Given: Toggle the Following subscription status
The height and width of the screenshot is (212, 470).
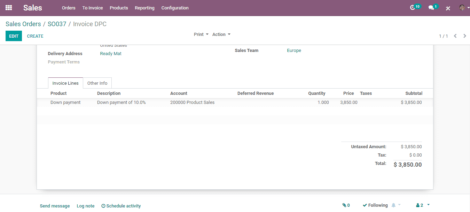Looking at the screenshot, I should [375, 205].
